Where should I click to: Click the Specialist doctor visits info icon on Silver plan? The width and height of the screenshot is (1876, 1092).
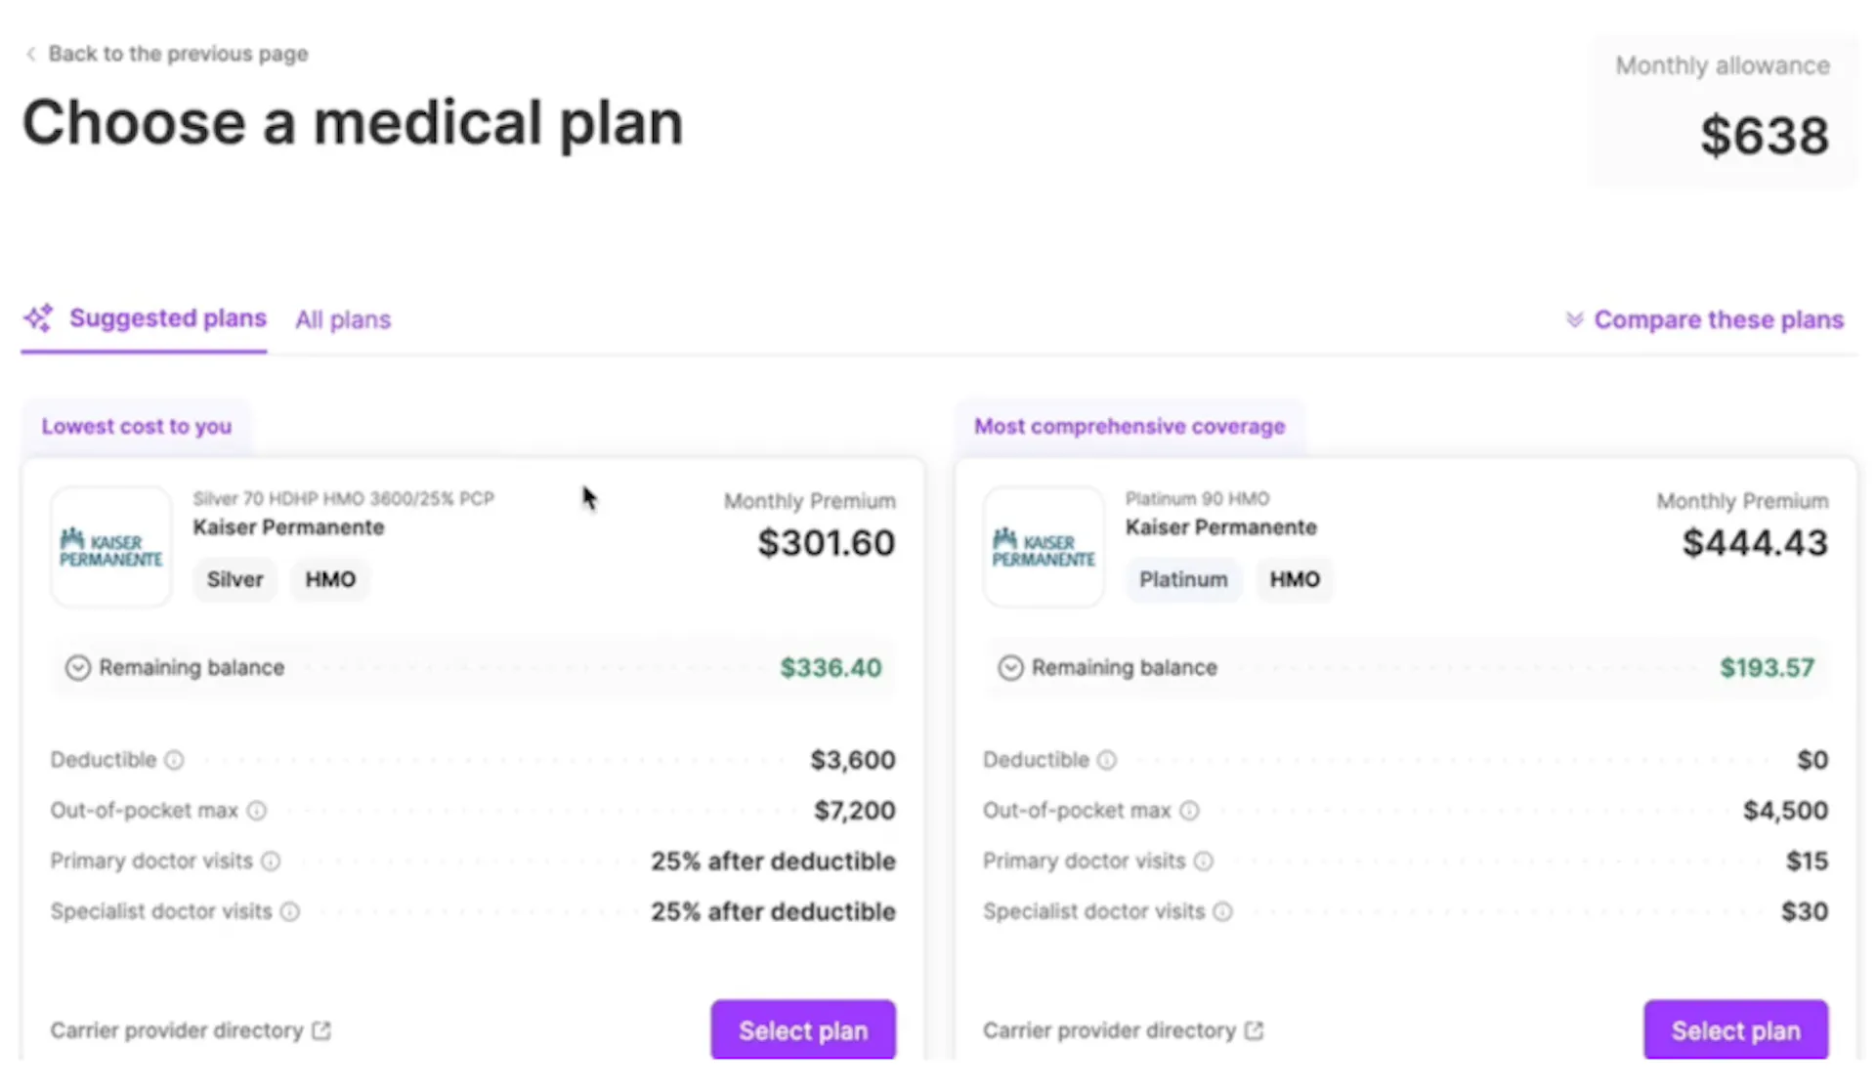tap(289, 911)
